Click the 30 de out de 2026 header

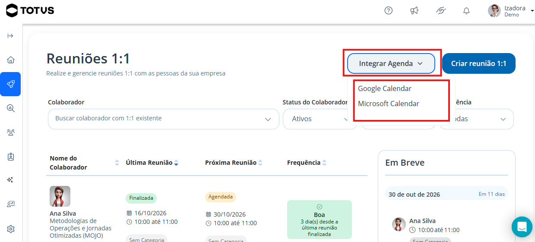(414, 195)
